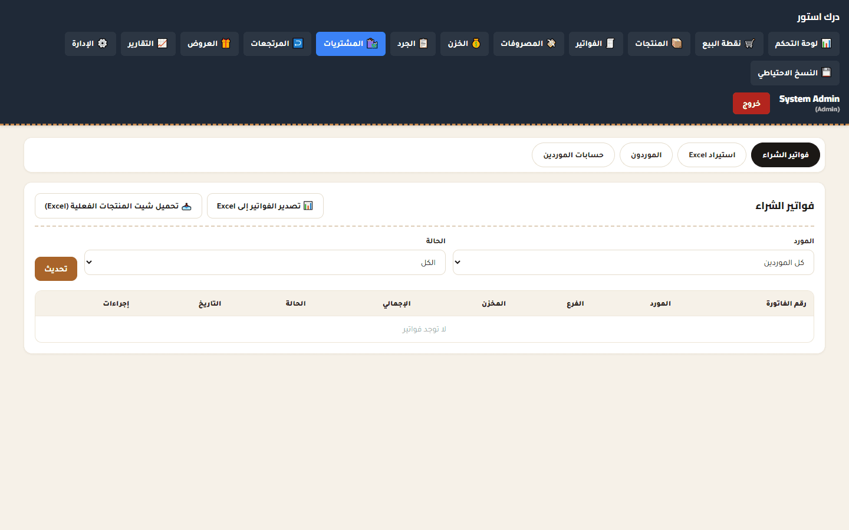Open the المورد supplier dropdown

(x=633, y=263)
